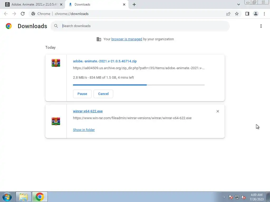Open the profile avatar icon
The image size is (270, 202).
pyautogui.click(x=256, y=14)
